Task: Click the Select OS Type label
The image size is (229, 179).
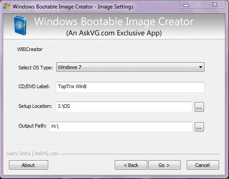Action: (36, 68)
